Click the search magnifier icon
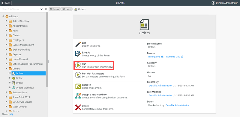Screen dimensions: 240x117 pos(46,9)
